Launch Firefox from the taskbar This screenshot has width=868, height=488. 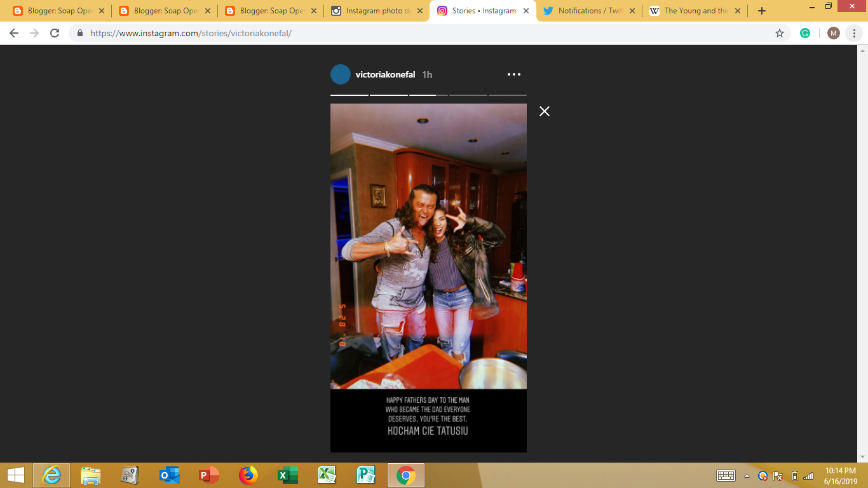click(x=248, y=475)
